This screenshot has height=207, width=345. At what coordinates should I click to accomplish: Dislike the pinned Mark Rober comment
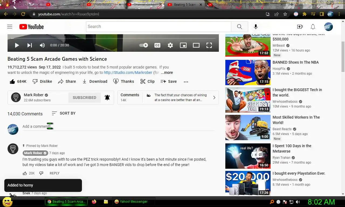coord(41,173)
